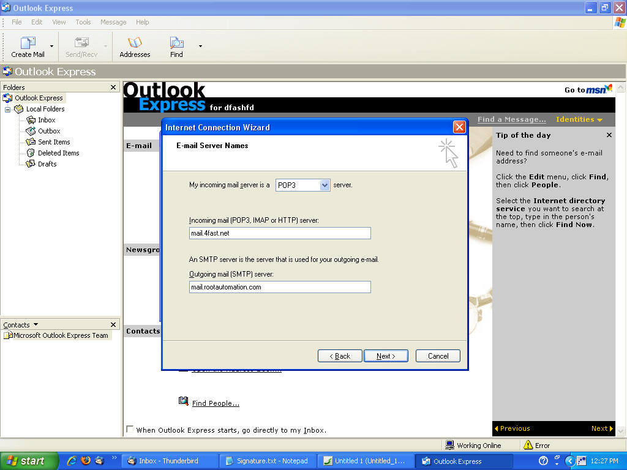Click the Go to msn link

[588, 89]
